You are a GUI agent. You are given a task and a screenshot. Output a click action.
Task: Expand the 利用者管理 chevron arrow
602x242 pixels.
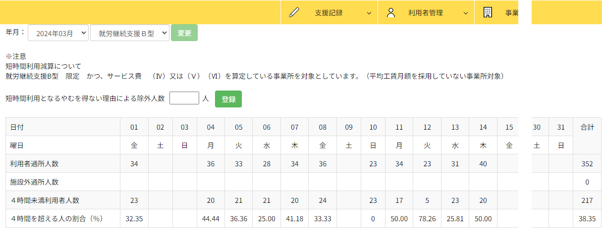coord(465,13)
